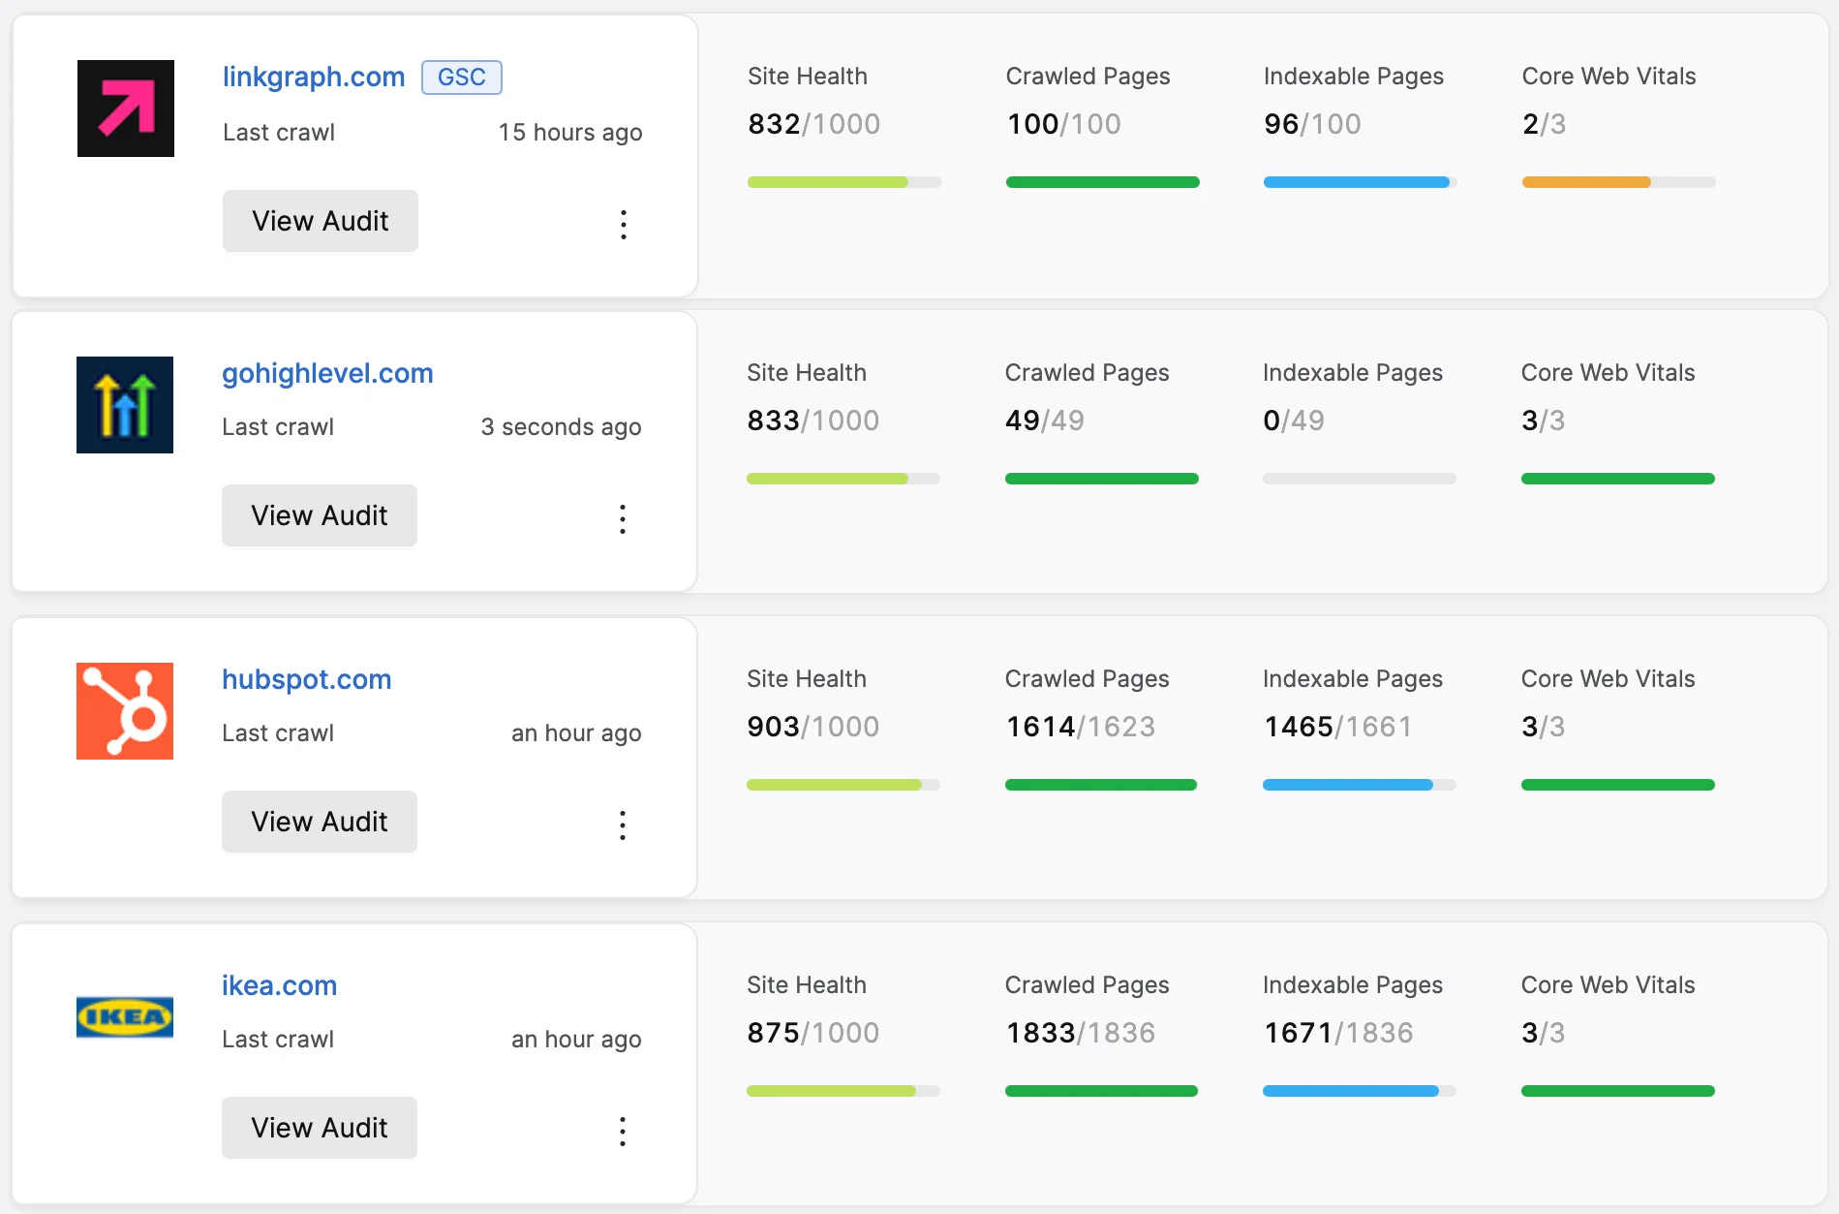Click hubspot.com Core Web Vitals green bar
1839x1214 pixels.
[x=1618, y=785]
